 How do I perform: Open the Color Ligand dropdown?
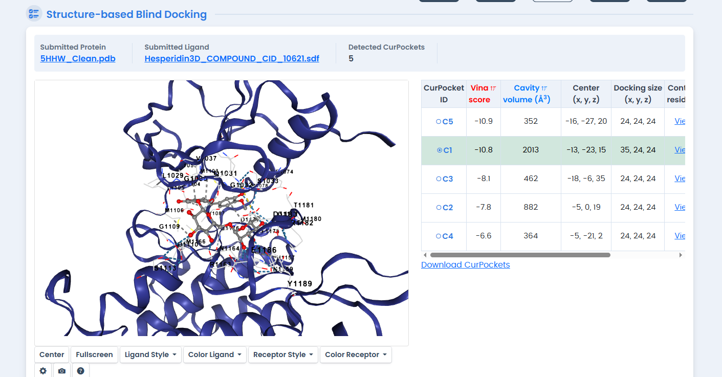click(x=214, y=354)
